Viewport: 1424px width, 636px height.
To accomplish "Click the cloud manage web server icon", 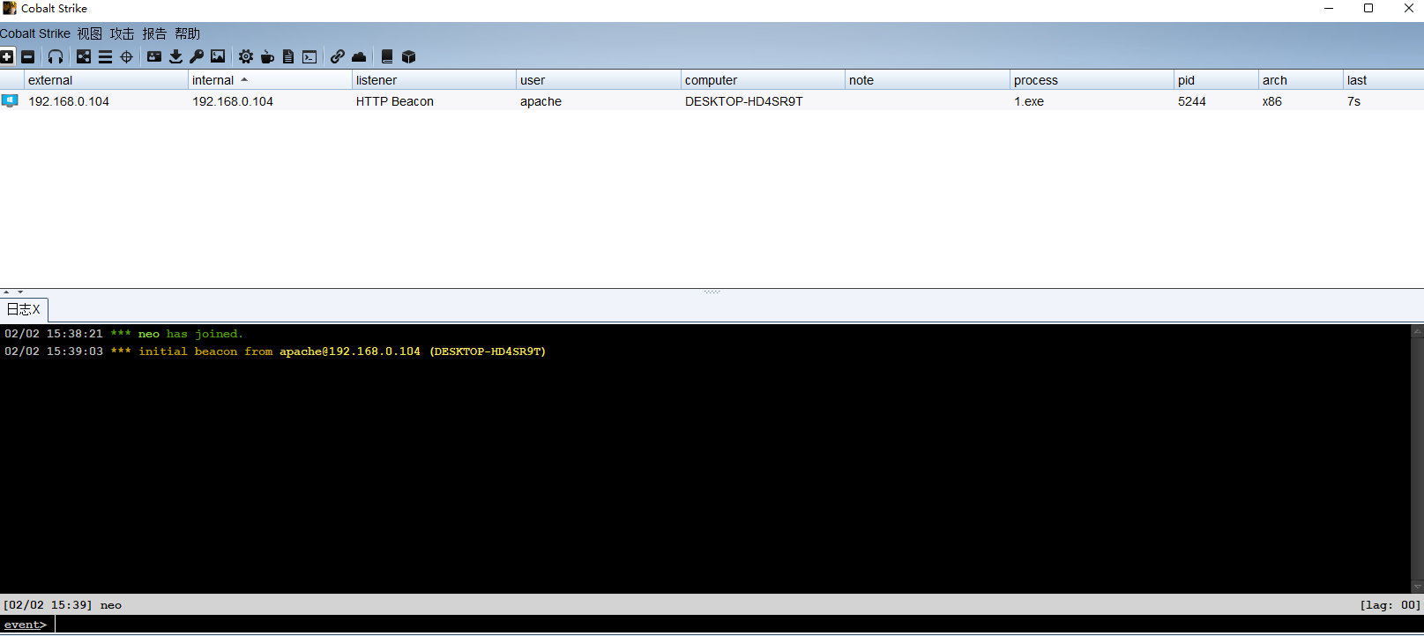I will (359, 56).
